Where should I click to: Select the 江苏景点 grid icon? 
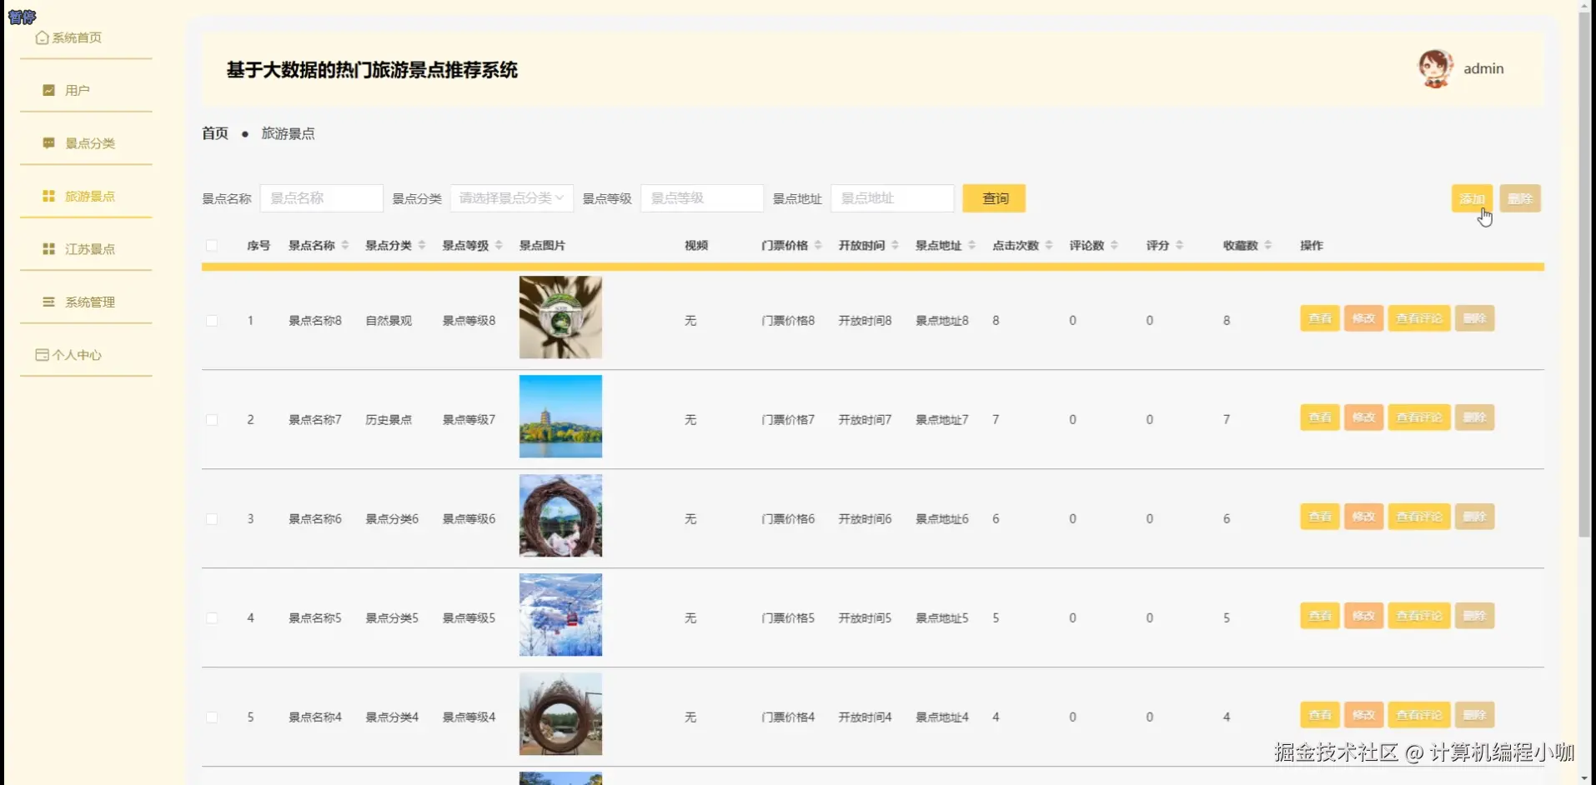tap(48, 248)
